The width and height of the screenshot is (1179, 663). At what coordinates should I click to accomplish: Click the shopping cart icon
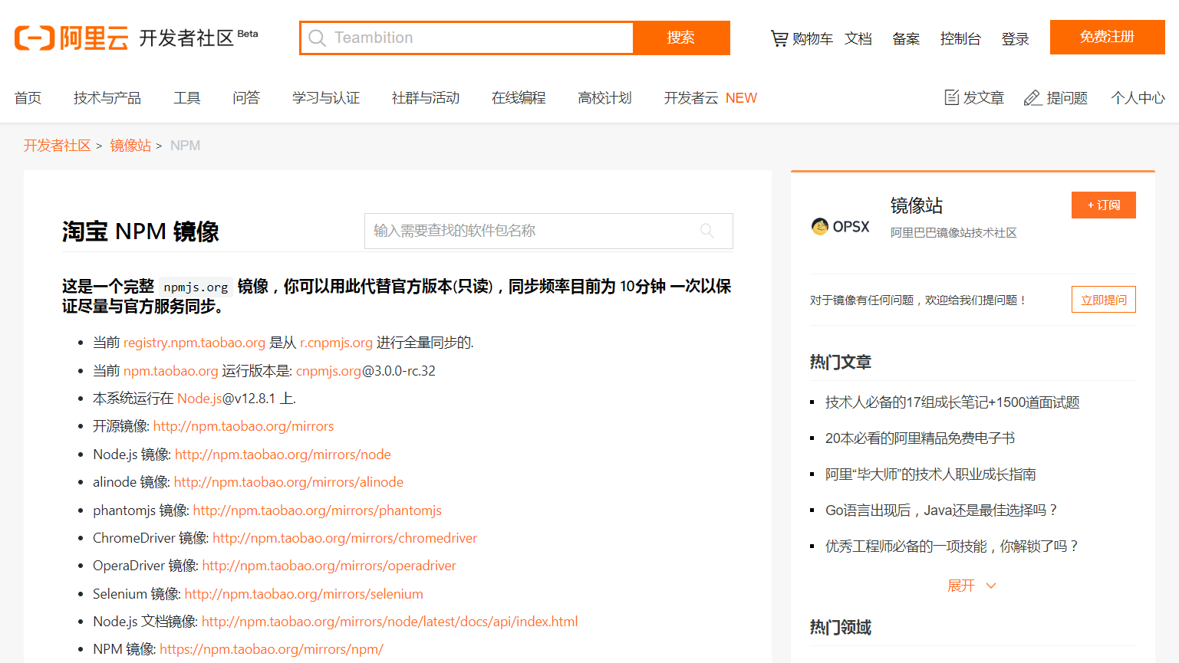pyautogui.click(x=779, y=38)
